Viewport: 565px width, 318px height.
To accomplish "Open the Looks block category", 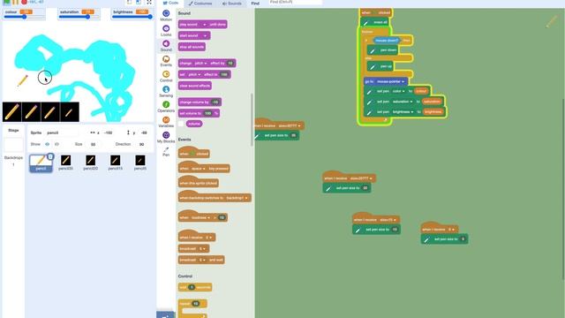I will (x=166, y=31).
